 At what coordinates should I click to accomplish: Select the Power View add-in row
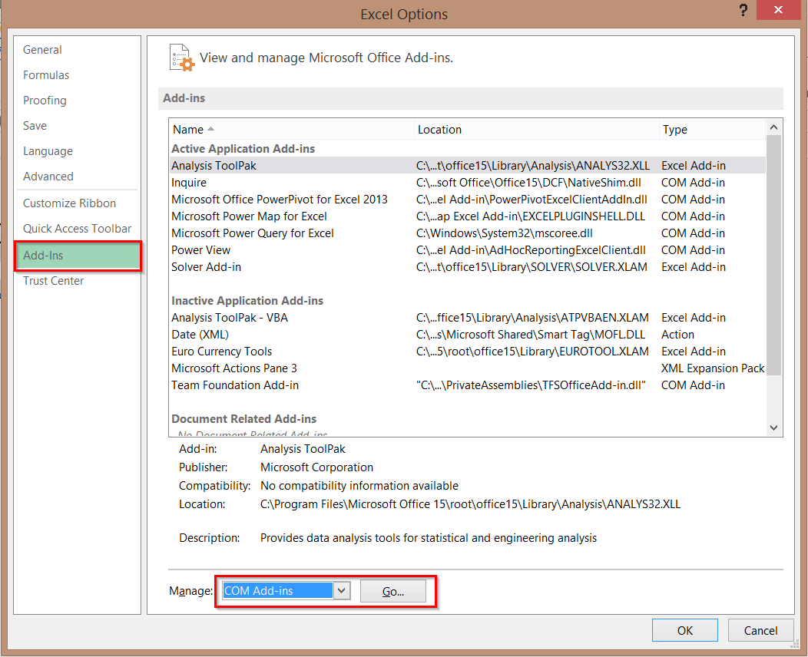(200, 250)
